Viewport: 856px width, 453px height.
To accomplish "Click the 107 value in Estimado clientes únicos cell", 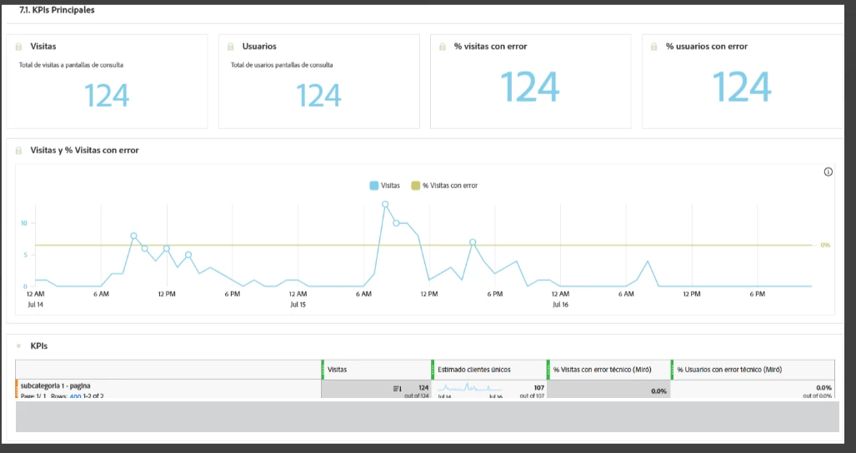I will [538, 387].
